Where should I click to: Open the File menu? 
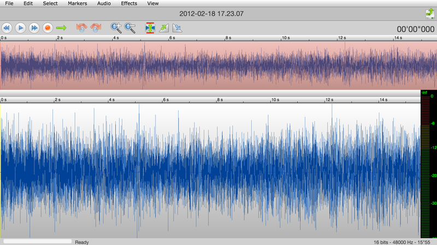(9, 3)
